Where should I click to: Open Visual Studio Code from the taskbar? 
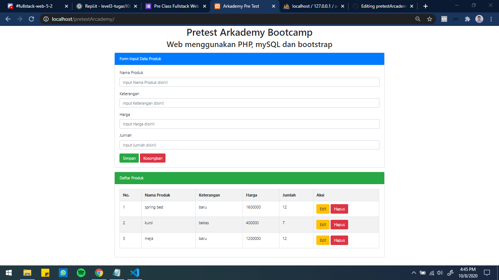tap(135, 273)
